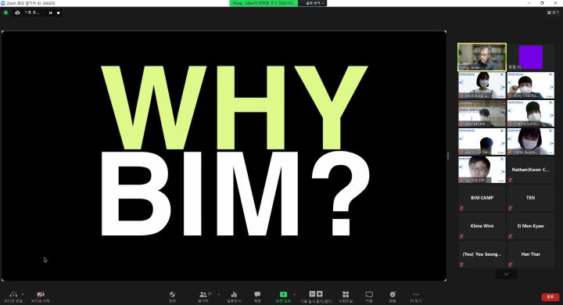Pause the recording in the top-left indicator
Viewport: 563px width, 305px height.
(51, 13)
